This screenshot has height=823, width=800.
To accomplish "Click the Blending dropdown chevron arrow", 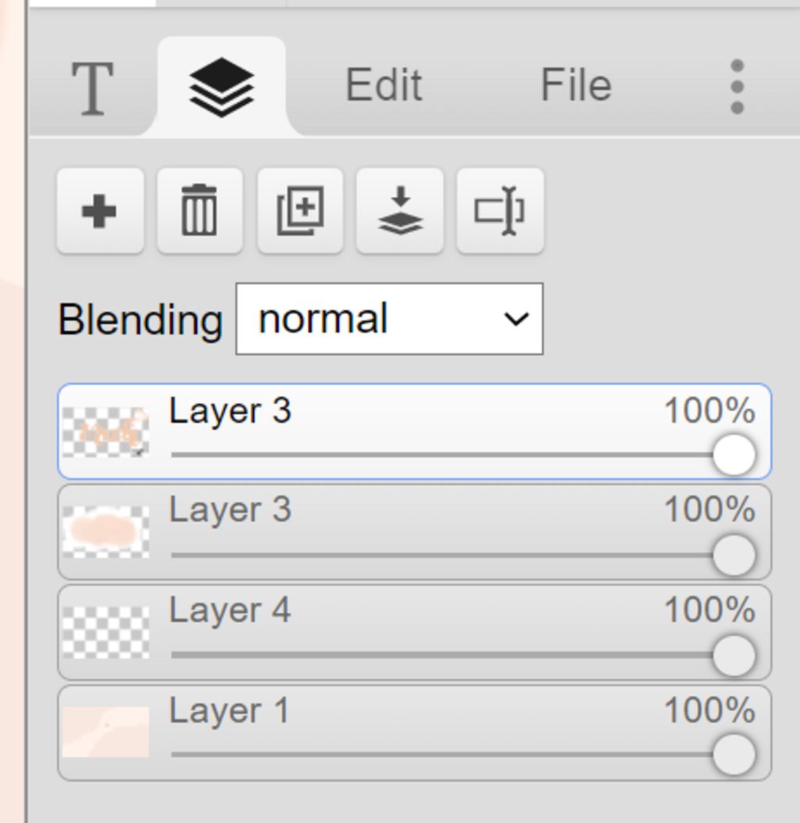I will click(x=516, y=319).
